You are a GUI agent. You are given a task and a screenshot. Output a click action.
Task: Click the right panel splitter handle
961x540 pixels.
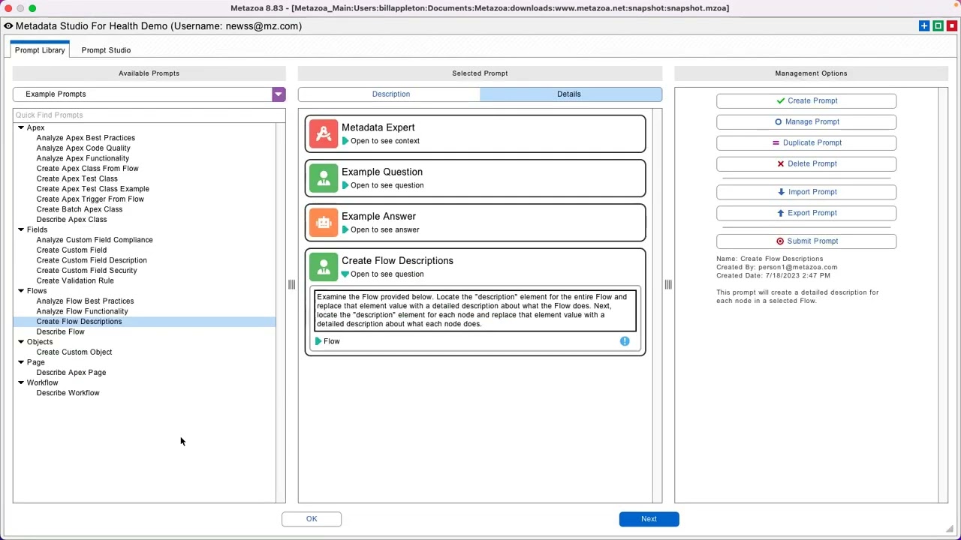point(668,284)
